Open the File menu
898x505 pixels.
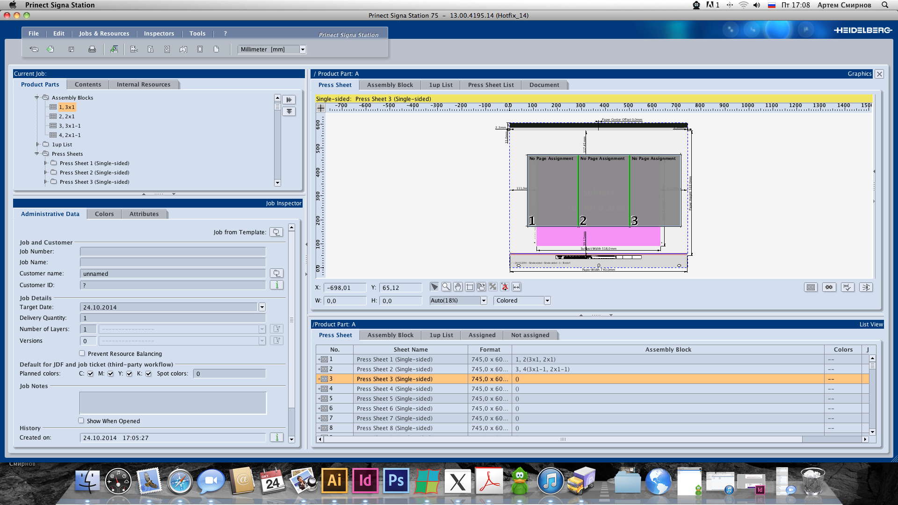[x=34, y=33]
